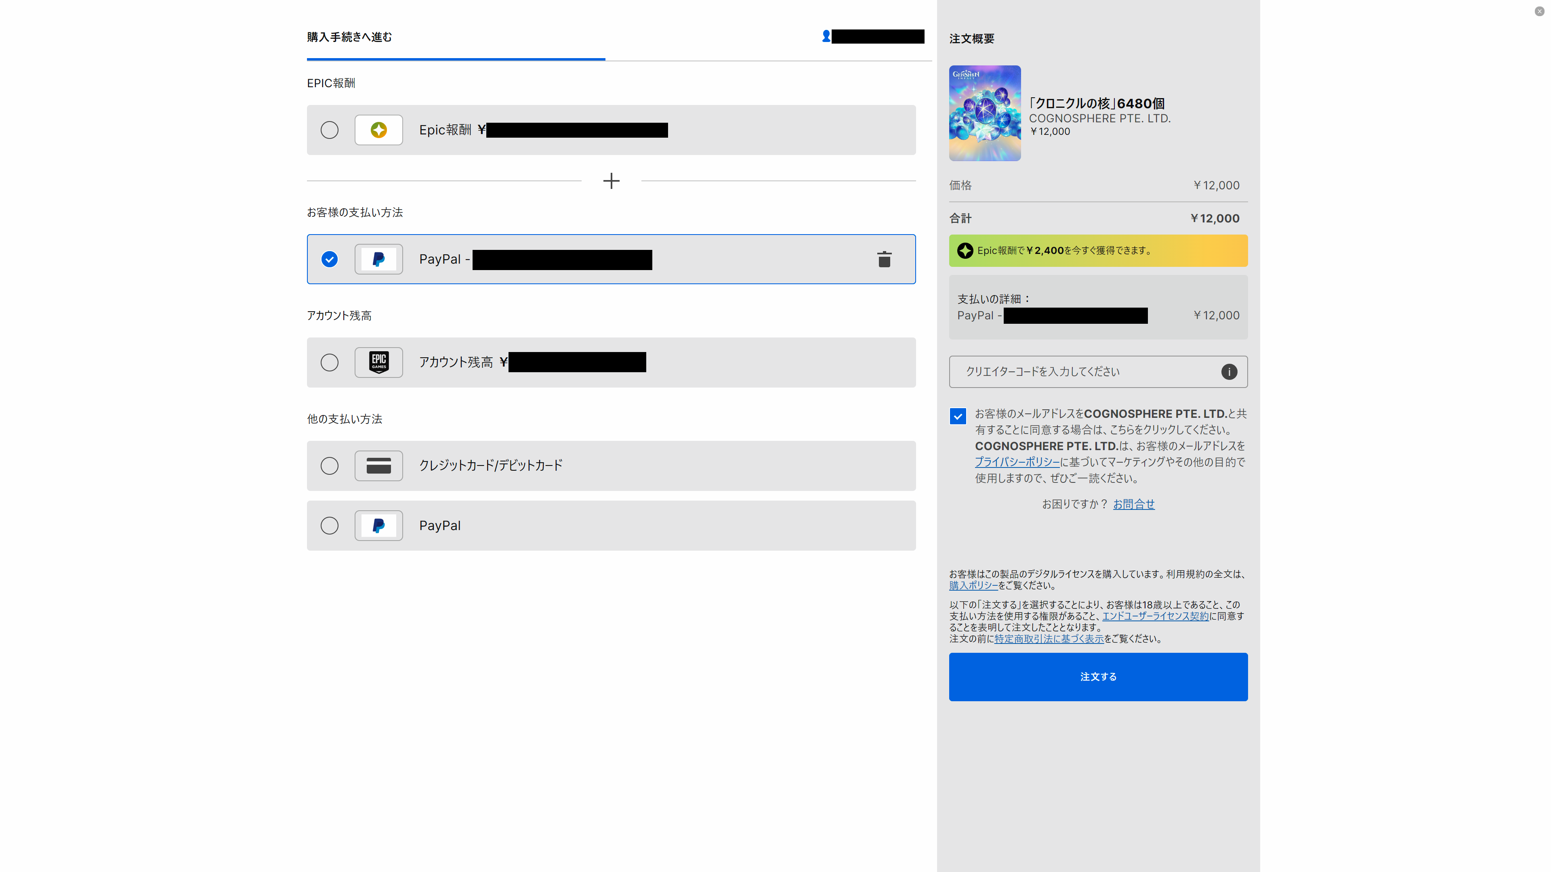Choose クレジットカード/デビットカード payment option
The height and width of the screenshot is (872, 1551).
[x=329, y=466]
